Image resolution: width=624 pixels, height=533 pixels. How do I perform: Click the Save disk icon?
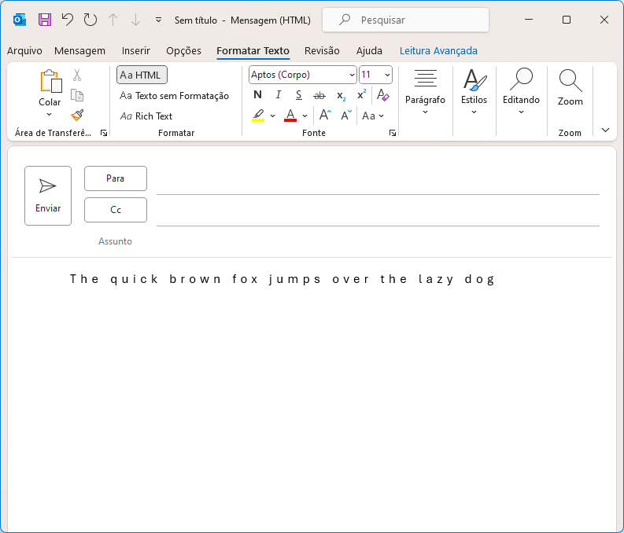pos(45,20)
